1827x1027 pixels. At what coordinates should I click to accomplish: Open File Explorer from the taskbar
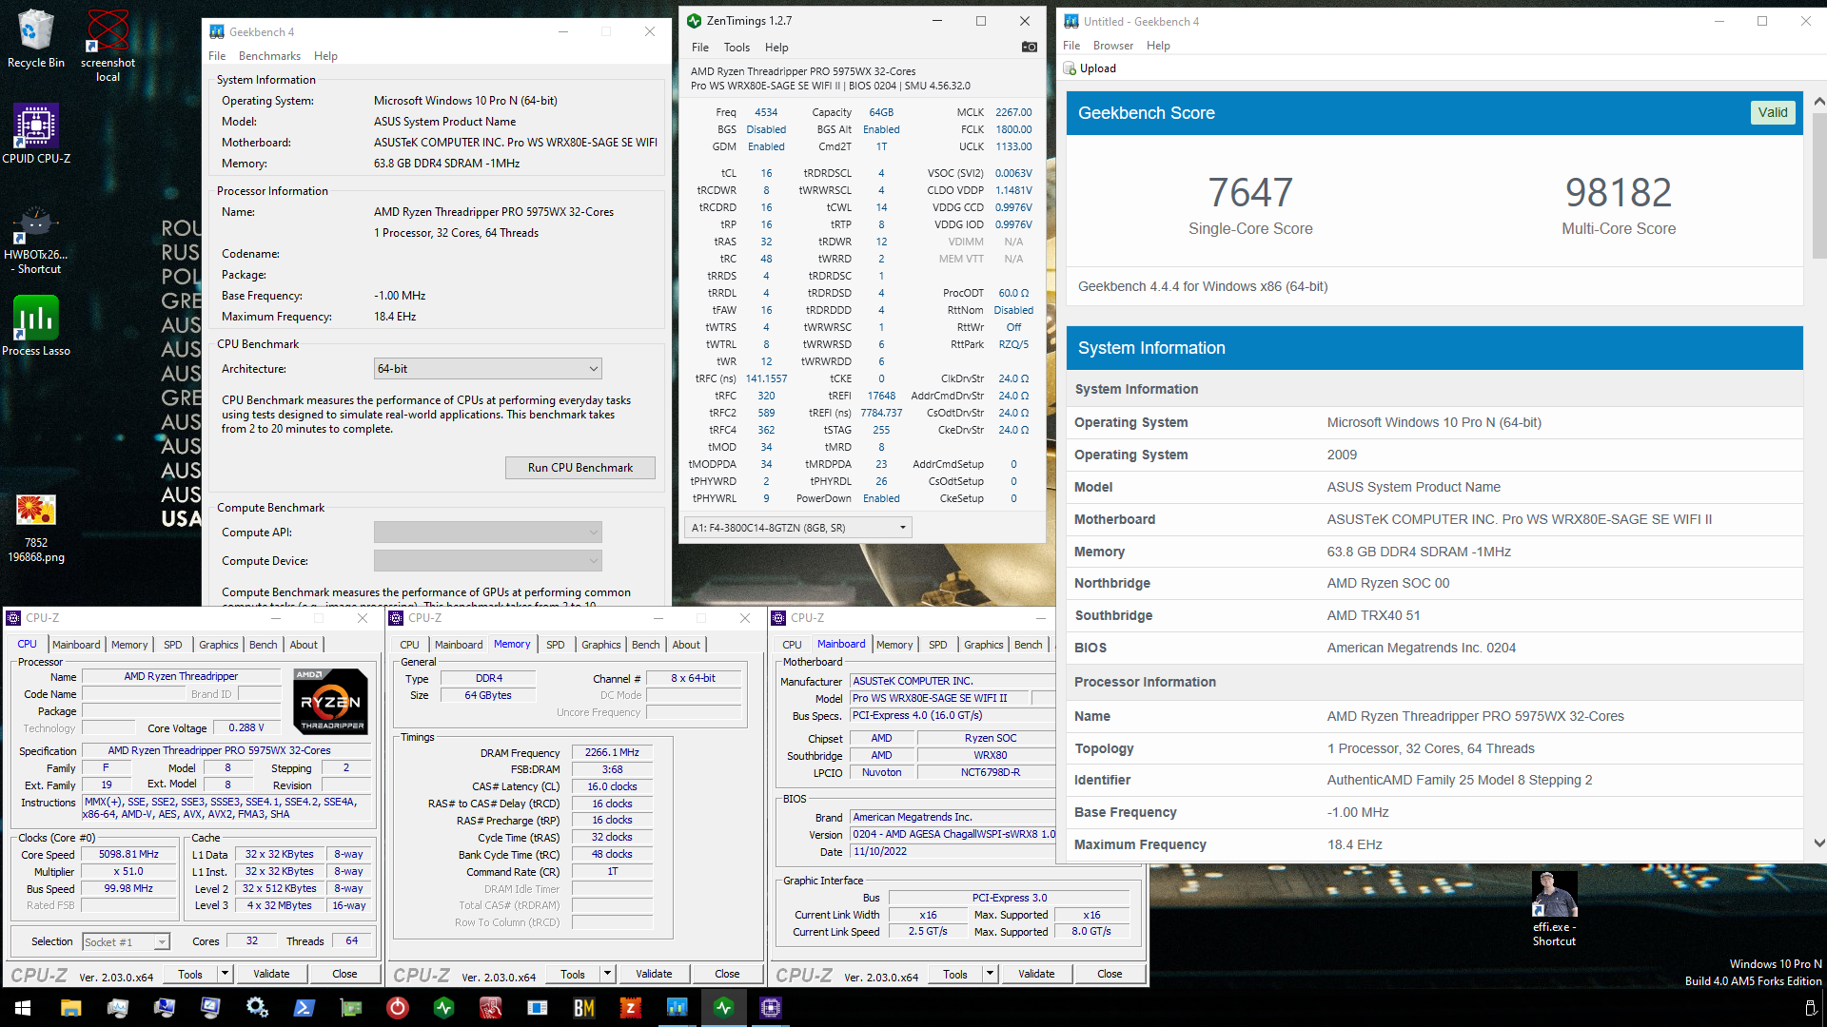click(x=70, y=1008)
